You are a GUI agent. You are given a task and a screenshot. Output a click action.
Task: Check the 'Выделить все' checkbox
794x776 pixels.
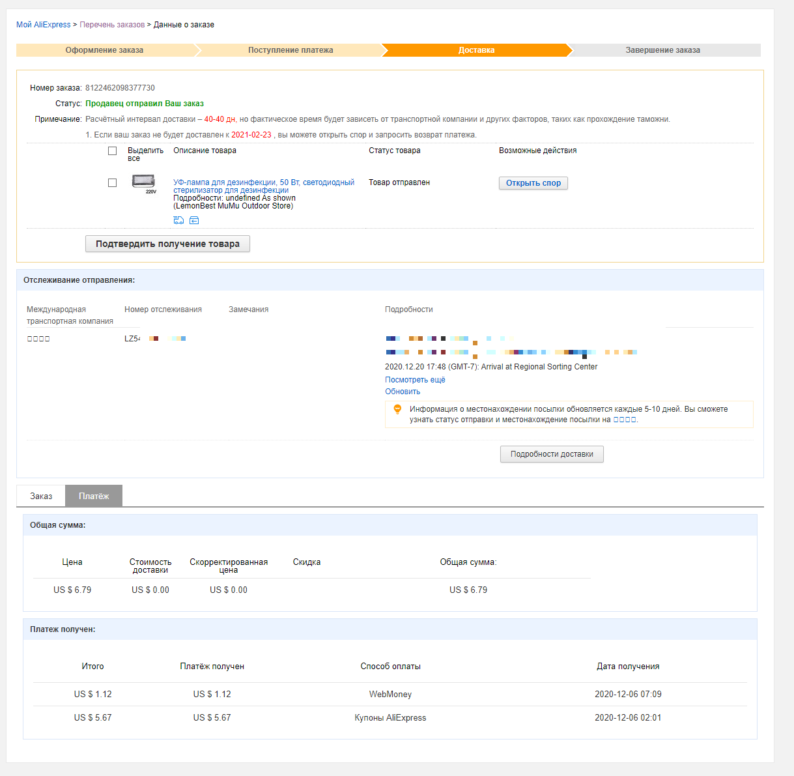coord(112,151)
